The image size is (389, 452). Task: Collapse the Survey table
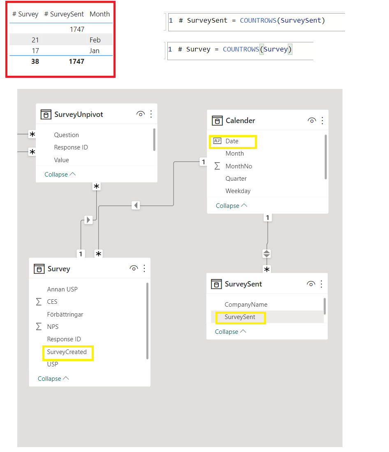click(53, 378)
